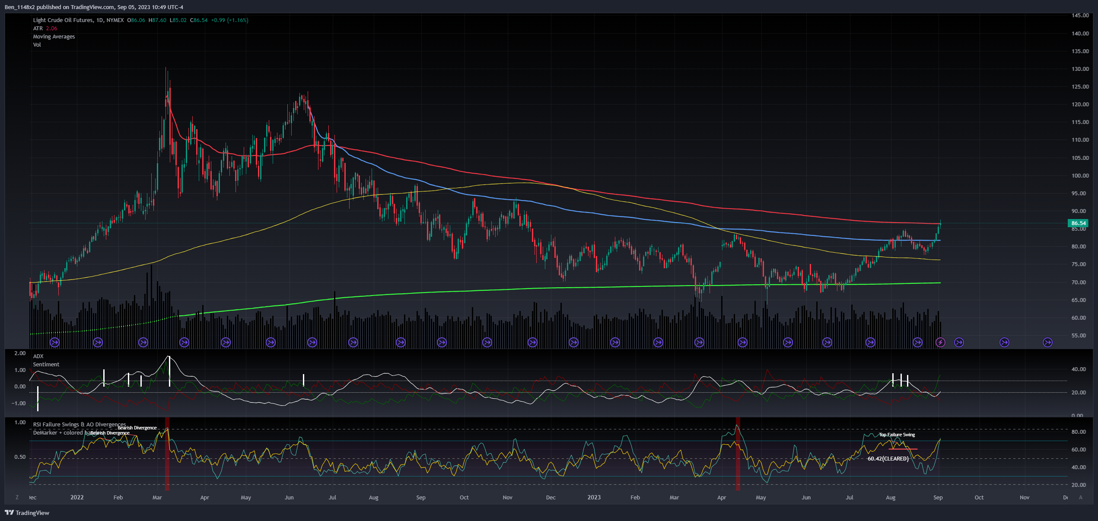The width and height of the screenshot is (1098, 521).
Task: Click the red highlighted bar at April 2023 in RSI pane
Action: 738,454
